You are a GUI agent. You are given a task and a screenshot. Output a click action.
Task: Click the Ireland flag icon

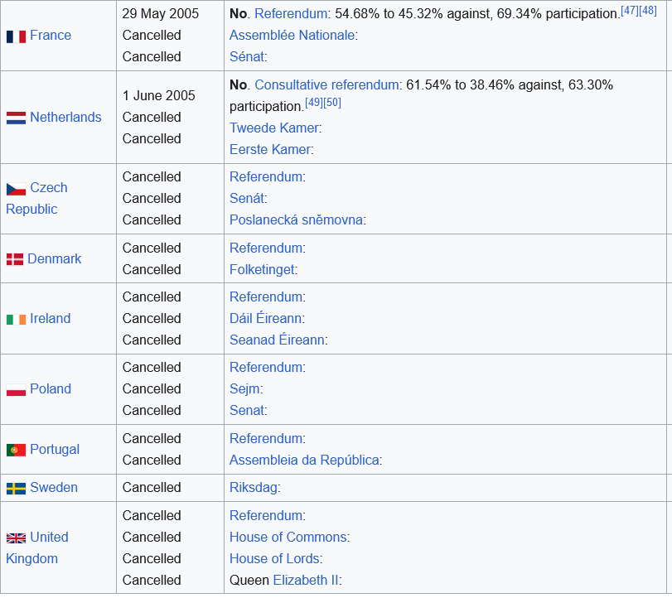point(16,320)
